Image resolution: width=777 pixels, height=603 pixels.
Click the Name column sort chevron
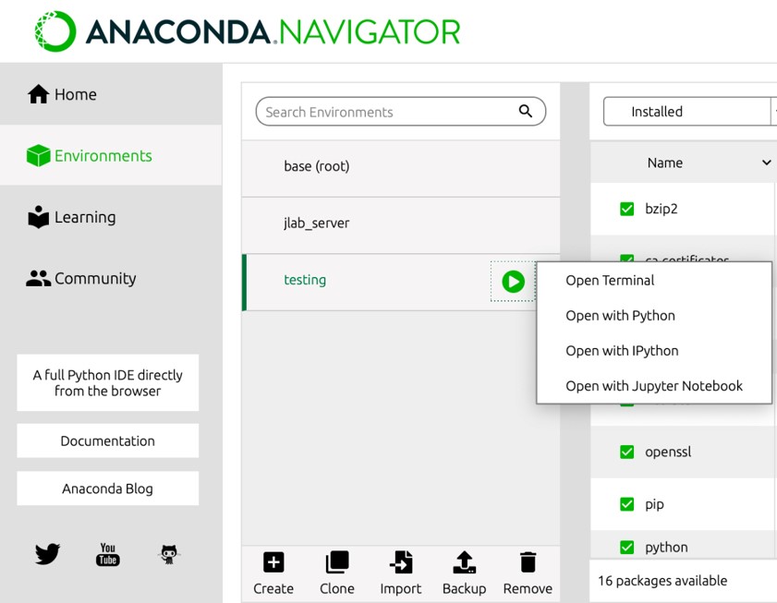[x=766, y=163]
